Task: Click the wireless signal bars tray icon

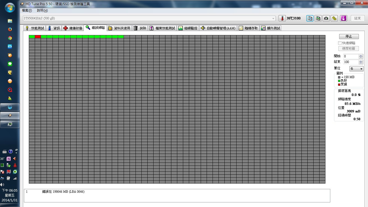Action: pyautogui.click(x=15, y=178)
